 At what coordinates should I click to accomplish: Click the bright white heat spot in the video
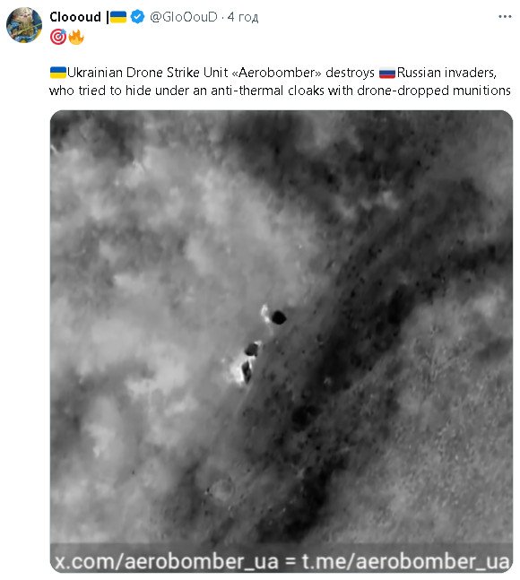(237, 370)
